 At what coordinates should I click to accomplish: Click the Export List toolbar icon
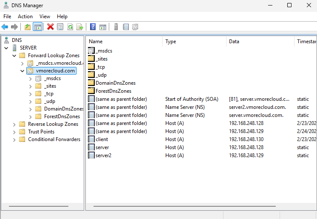[80, 27]
